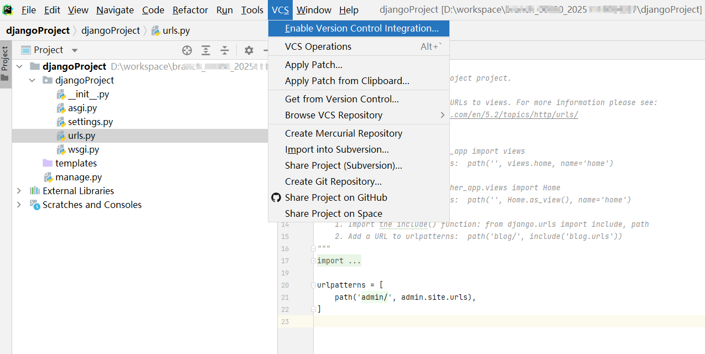Click the Python file icon of asgi.py
The image size is (705, 354).
[x=61, y=108]
